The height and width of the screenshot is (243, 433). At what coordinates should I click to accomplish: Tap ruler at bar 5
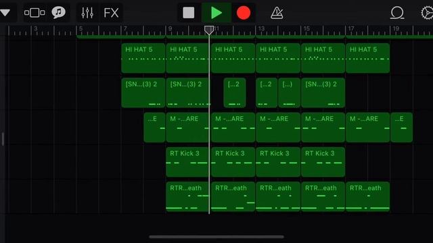(x=81, y=28)
